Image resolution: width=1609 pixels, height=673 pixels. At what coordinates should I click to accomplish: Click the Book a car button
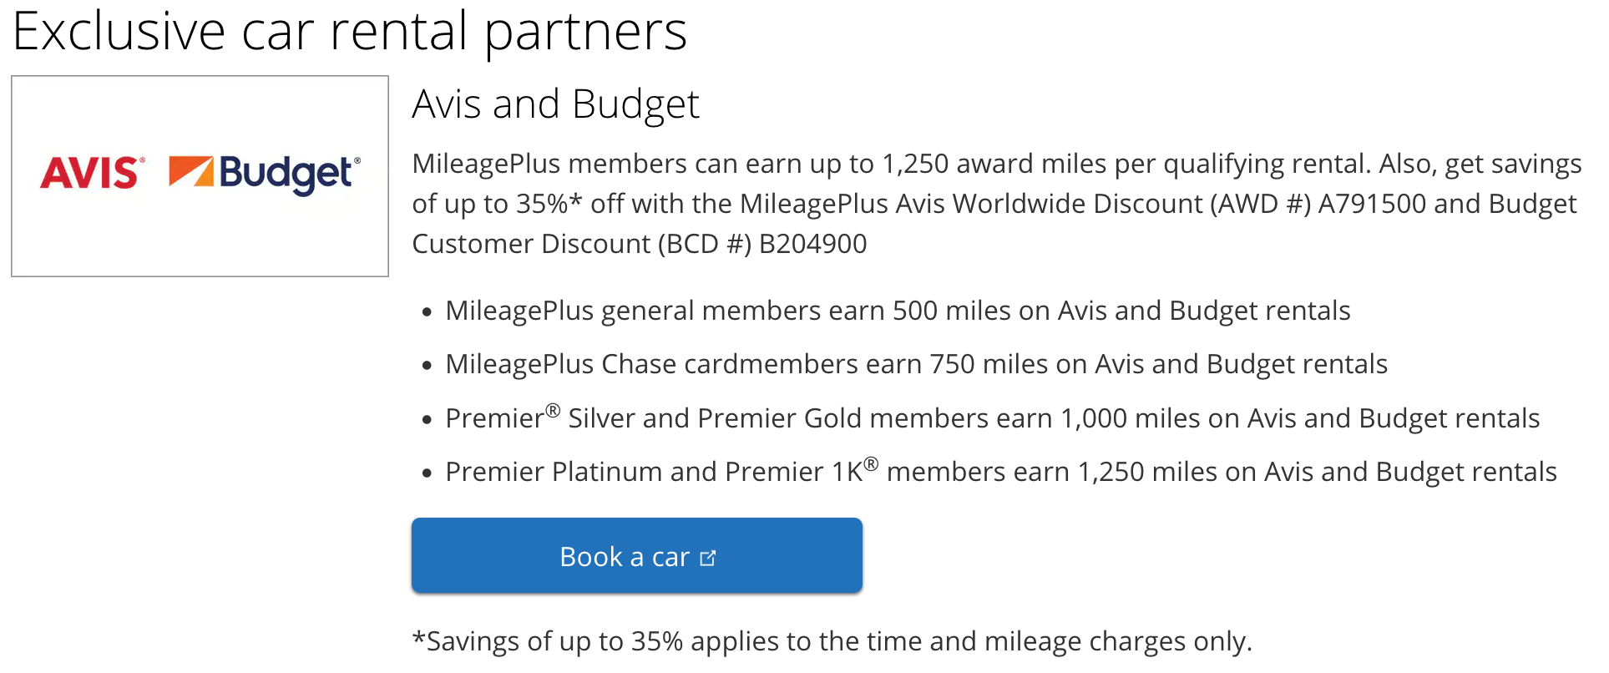click(636, 555)
